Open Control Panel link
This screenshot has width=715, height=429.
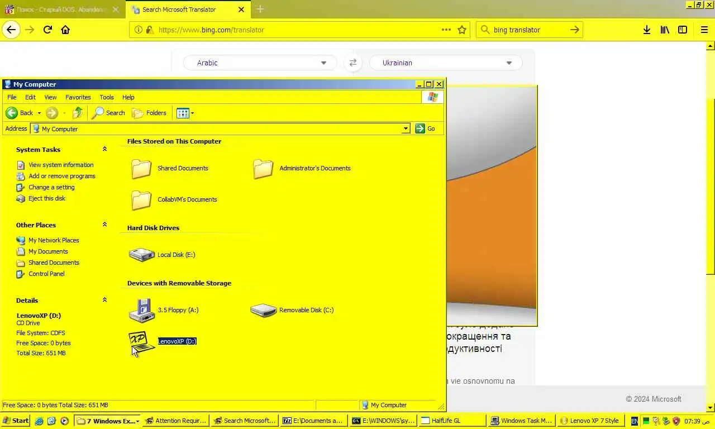pyautogui.click(x=46, y=274)
